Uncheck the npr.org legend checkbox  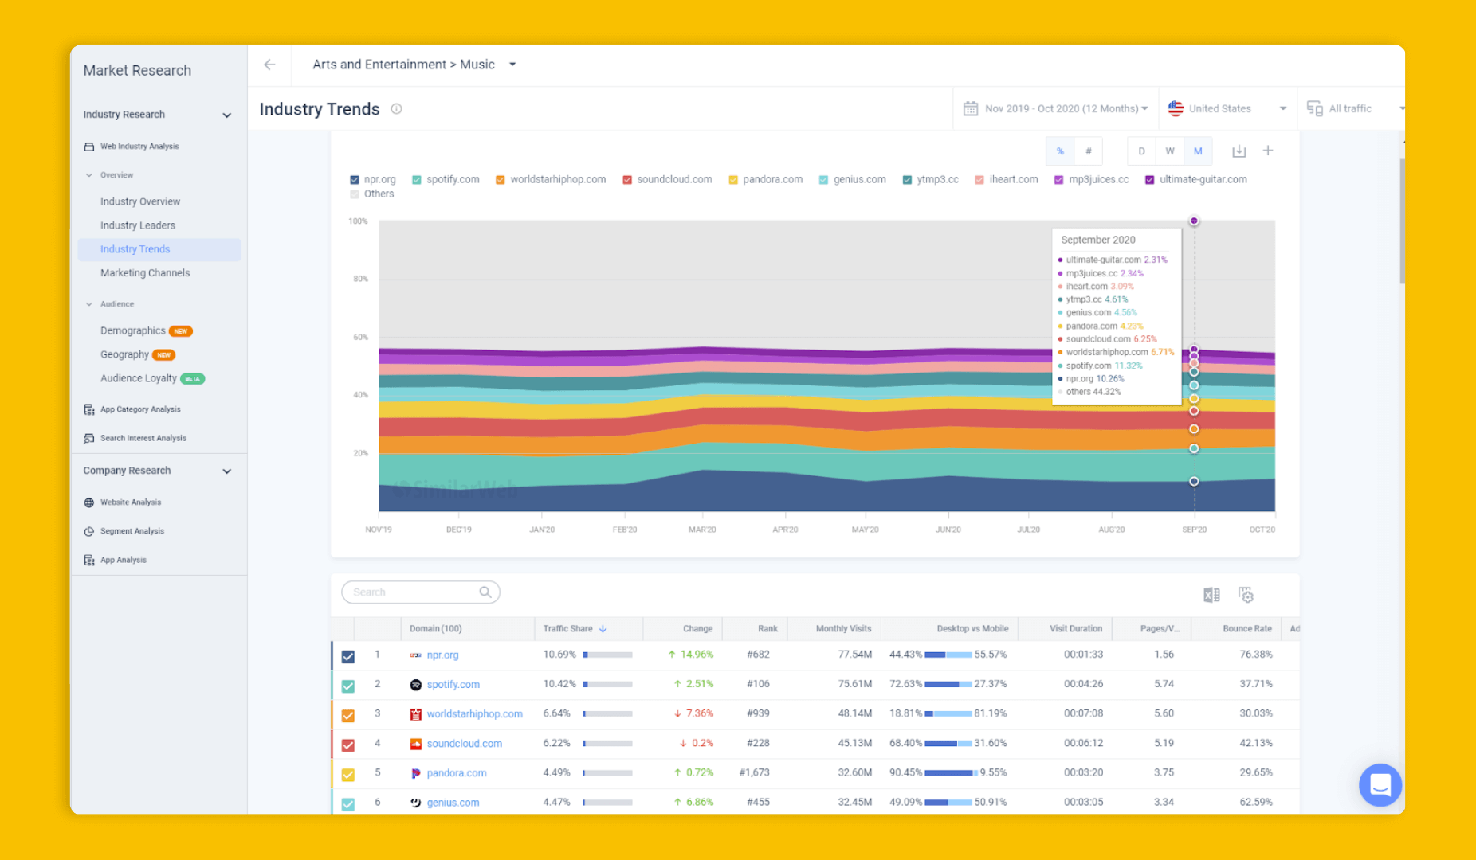(x=354, y=179)
